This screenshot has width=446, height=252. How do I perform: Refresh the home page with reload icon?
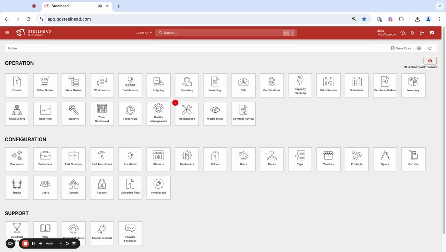(x=430, y=48)
